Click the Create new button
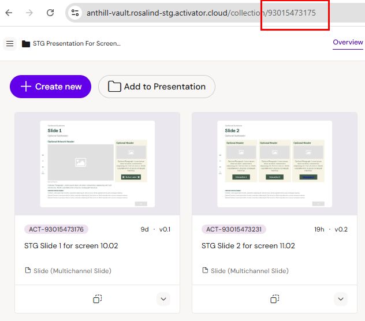This screenshot has width=365, height=321. pos(51,87)
